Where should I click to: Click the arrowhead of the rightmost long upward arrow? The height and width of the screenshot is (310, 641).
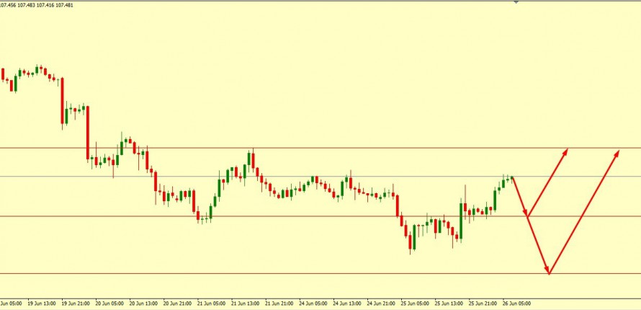pos(617,151)
